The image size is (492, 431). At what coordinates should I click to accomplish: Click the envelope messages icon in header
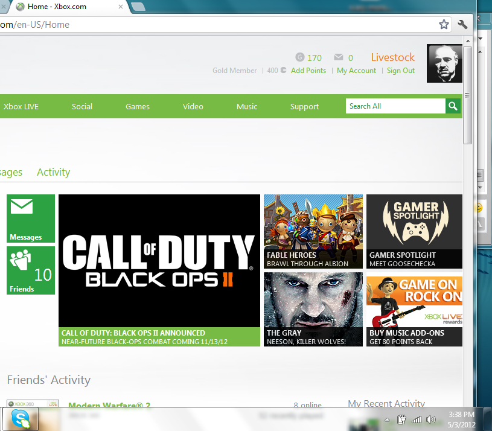click(338, 57)
